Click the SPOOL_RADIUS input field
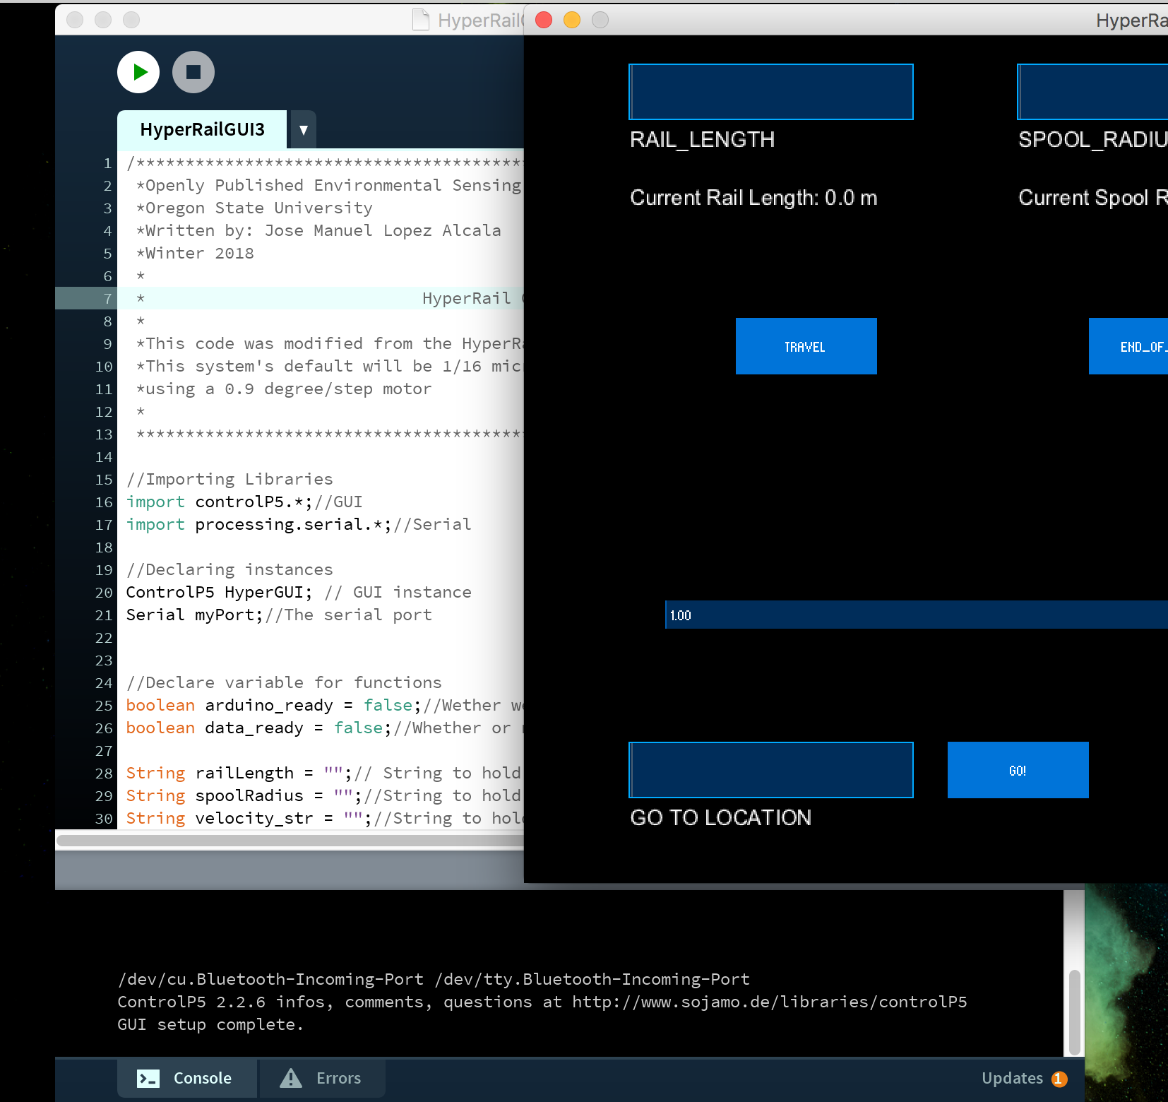This screenshot has width=1168, height=1102. click(x=1092, y=92)
